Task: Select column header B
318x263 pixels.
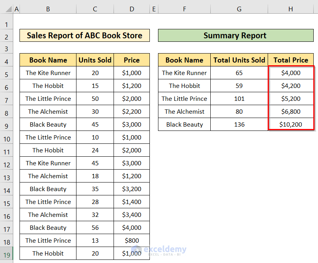Action: point(48,8)
